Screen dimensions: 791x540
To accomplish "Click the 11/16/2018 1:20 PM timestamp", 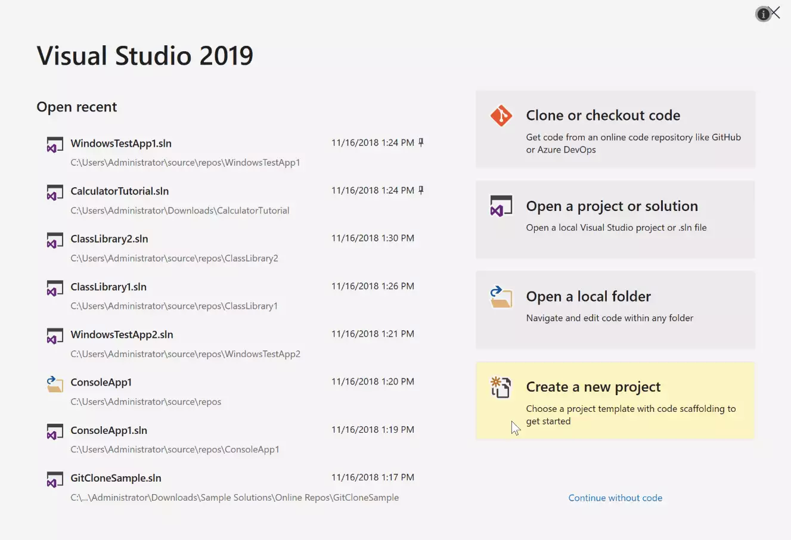I will 373,381.
